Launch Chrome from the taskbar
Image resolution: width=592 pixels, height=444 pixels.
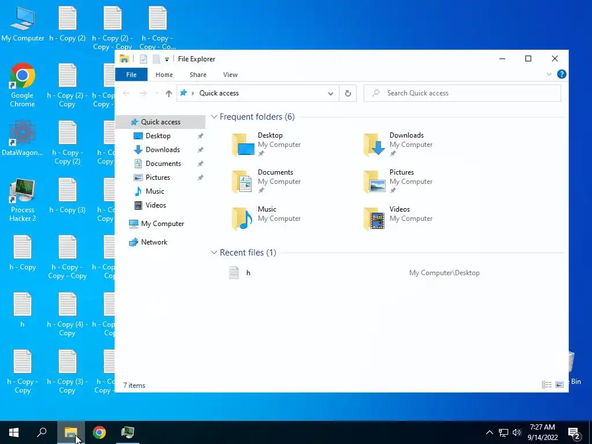[x=99, y=432]
